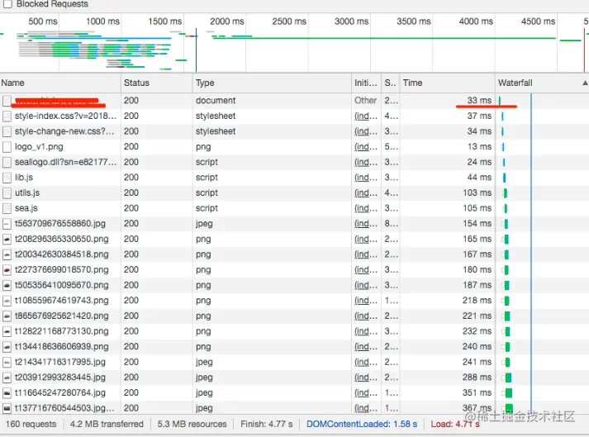The height and width of the screenshot is (437, 589).
Task: Click thumbnail icon of t128221168773130.png
Action: [x=7, y=332]
